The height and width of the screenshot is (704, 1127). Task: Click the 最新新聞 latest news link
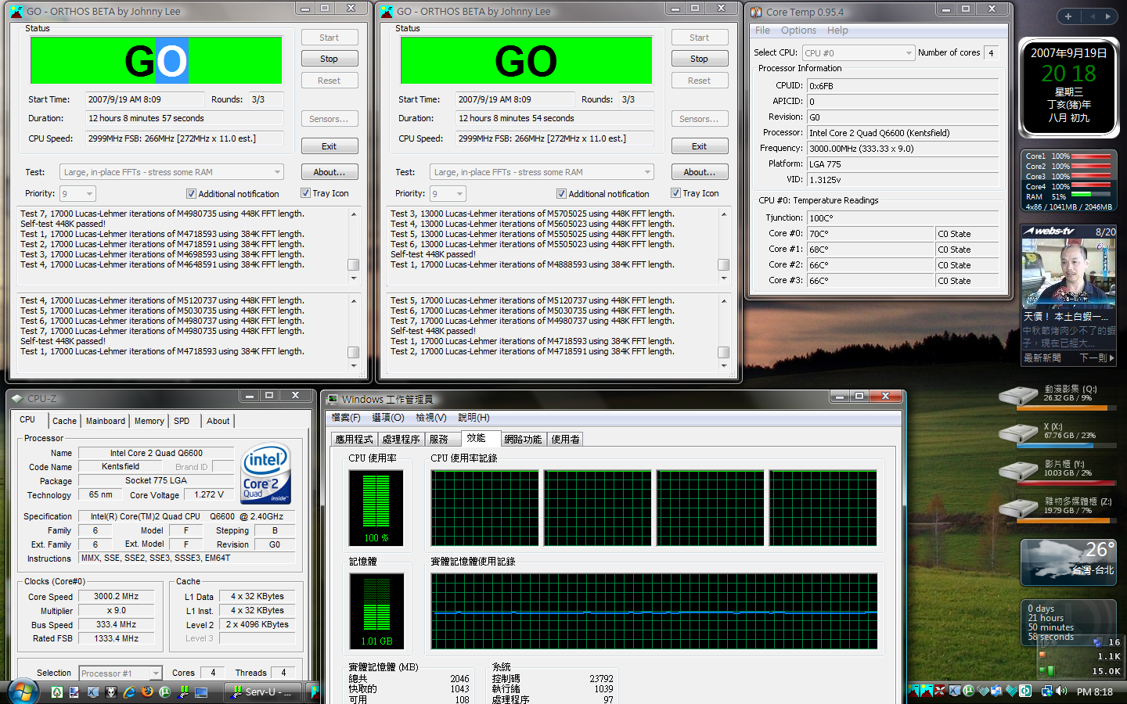(1042, 357)
